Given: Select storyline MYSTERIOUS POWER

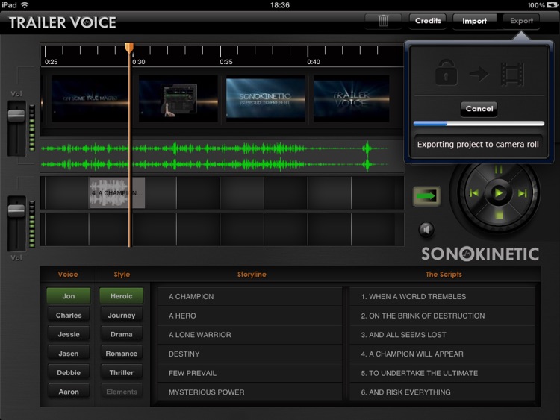Looking at the screenshot, I should 249,392.
